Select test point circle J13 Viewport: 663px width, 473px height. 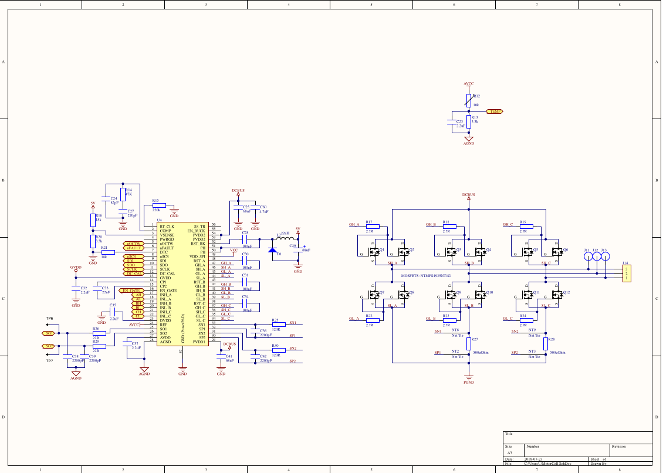(606, 256)
